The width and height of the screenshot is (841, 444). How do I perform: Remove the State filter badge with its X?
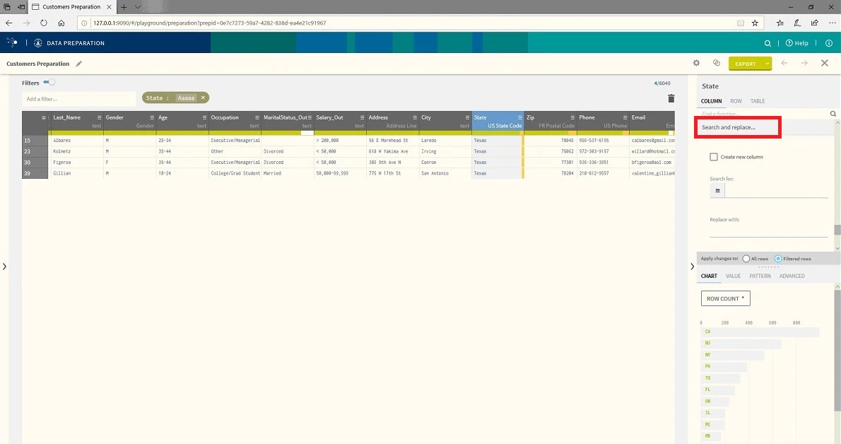coord(203,98)
